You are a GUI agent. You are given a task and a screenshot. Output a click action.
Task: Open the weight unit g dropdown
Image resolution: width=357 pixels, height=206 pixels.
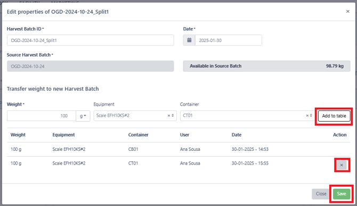pyautogui.click(x=83, y=116)
